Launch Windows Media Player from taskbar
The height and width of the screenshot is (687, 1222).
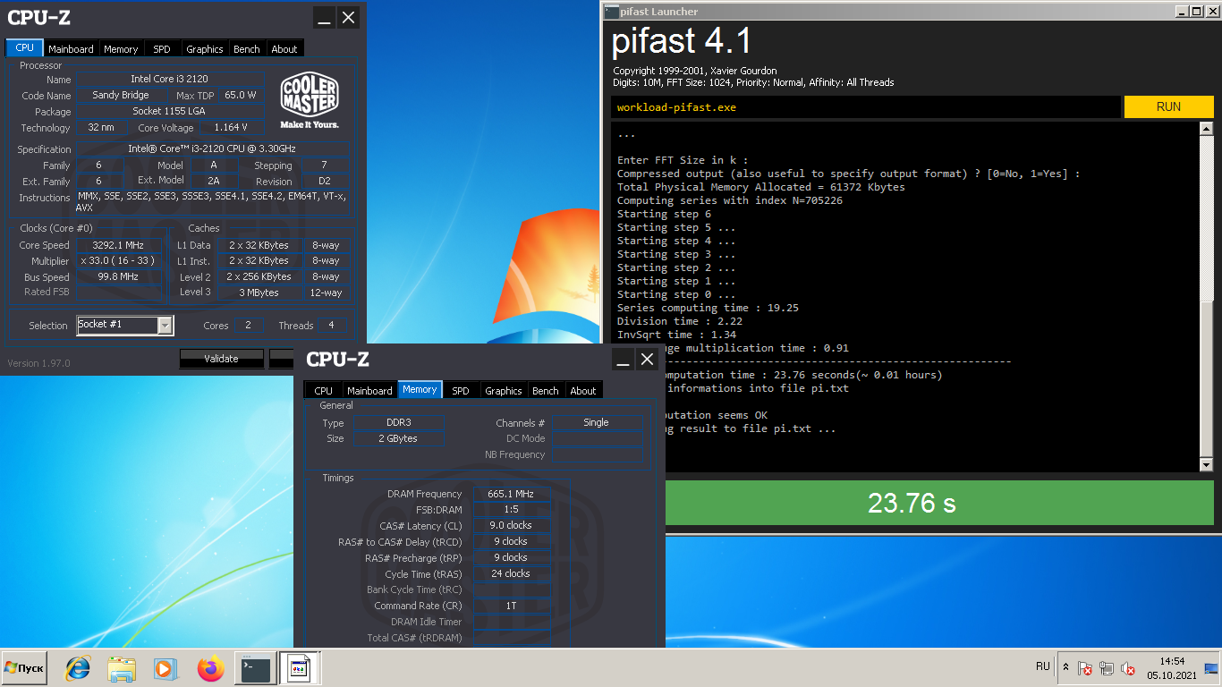[165, 668]
